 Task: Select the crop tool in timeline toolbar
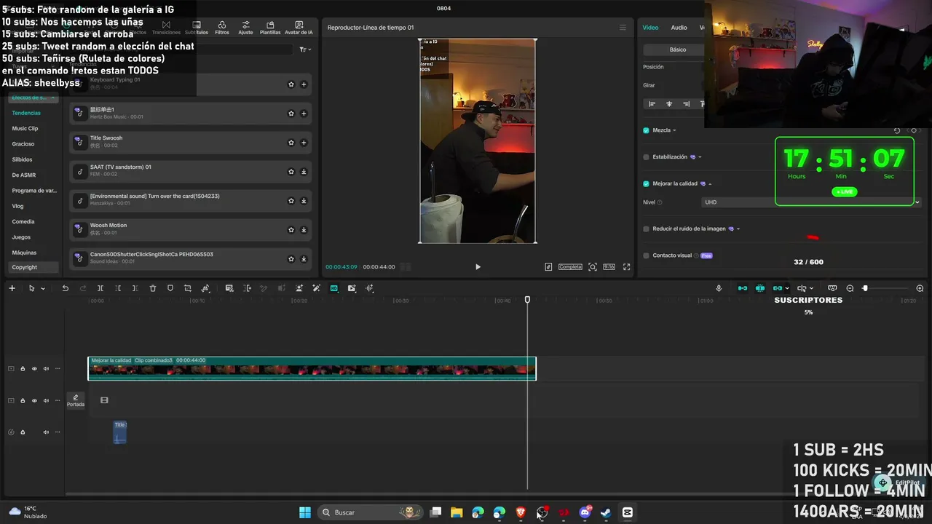[x=188, y=288]
